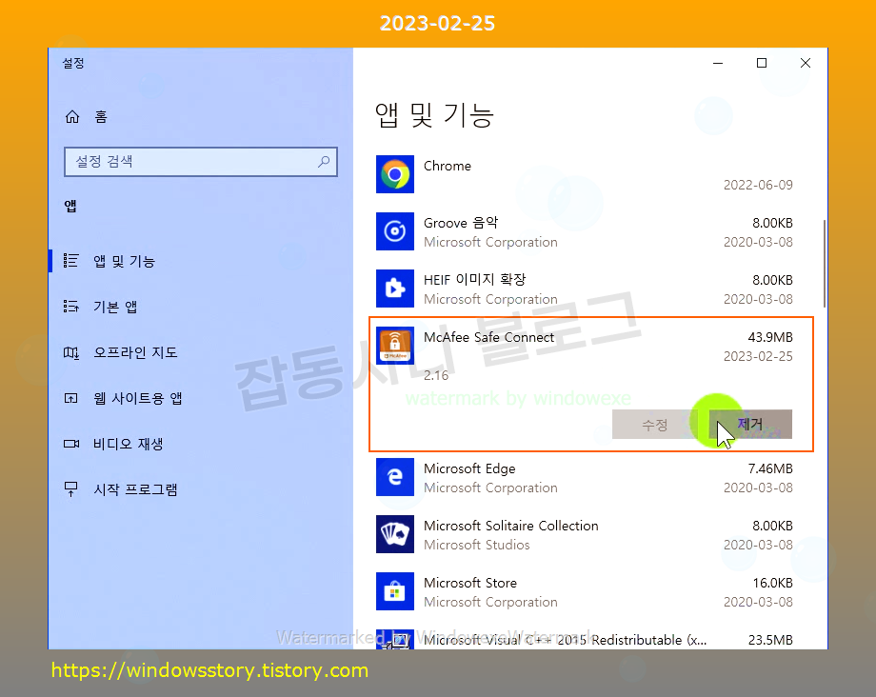Select the Chrome app entry name
The height and width of the screenshot is (697, 876).
pyautogui.click(x=447, y=166)
